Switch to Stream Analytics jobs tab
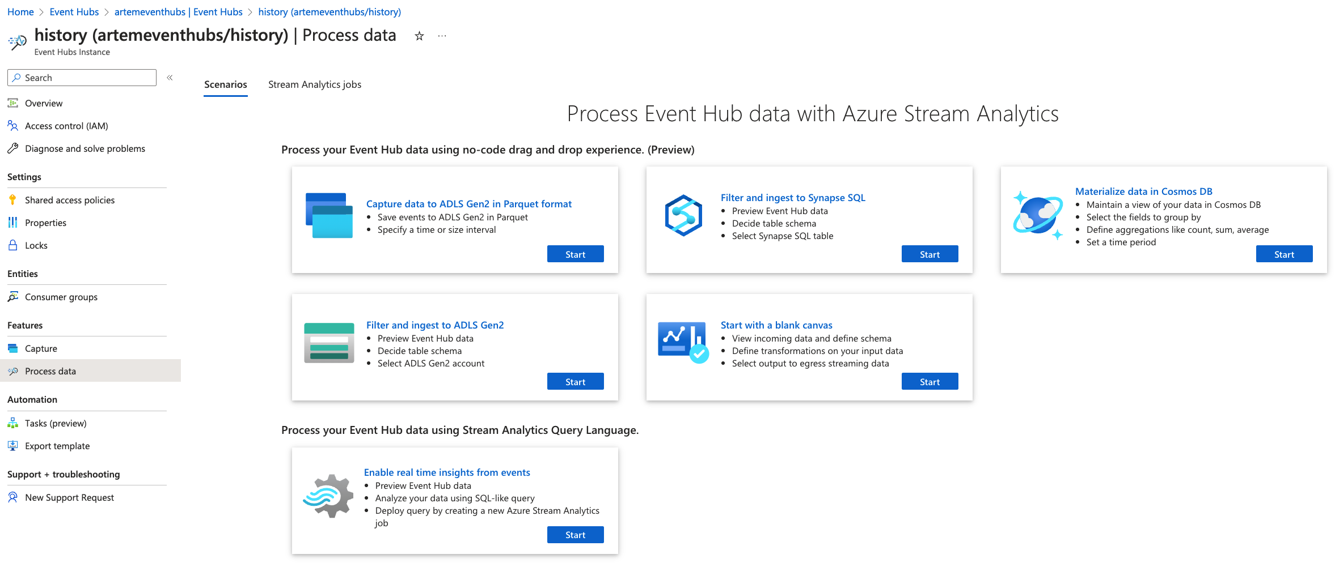This screenshot has width=1335, height=567. click(x=314, y=84)
